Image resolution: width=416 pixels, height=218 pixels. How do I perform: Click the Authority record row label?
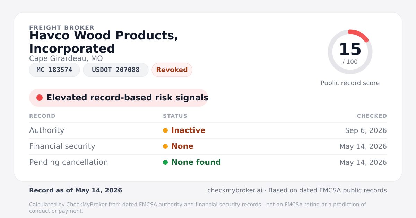(47, 130)
